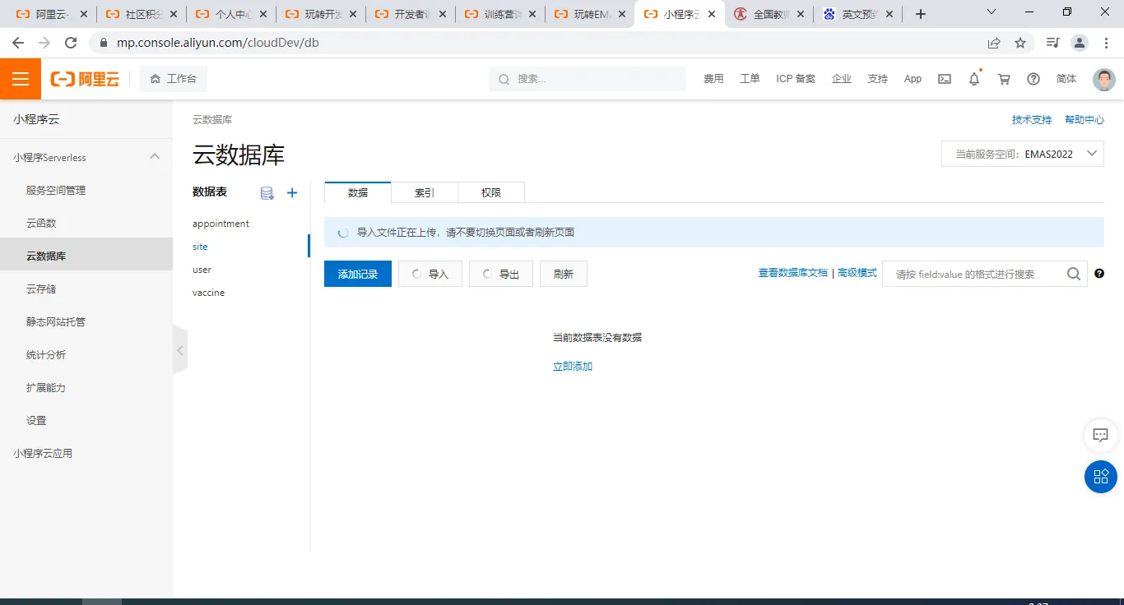The width and height of the screenshot is (1124, 605).
Task: Switch to the 全国教师 browser tab
Action: (769, 14)
